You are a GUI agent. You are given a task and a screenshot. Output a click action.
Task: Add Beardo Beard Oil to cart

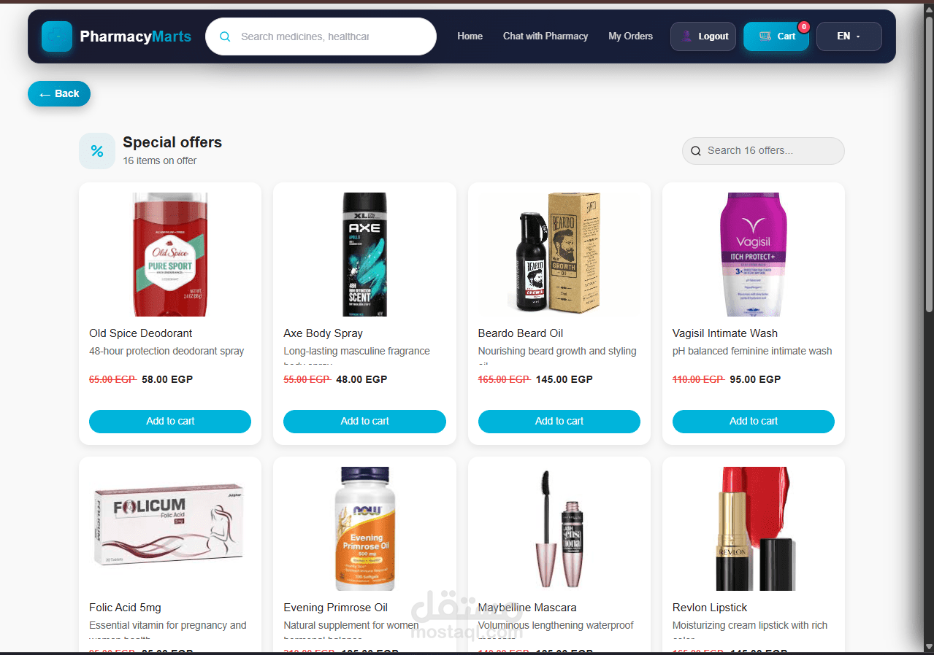559,422
